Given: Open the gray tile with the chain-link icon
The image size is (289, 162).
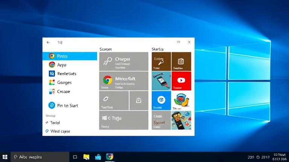Looking at the screenshot, I should (114, 100).
